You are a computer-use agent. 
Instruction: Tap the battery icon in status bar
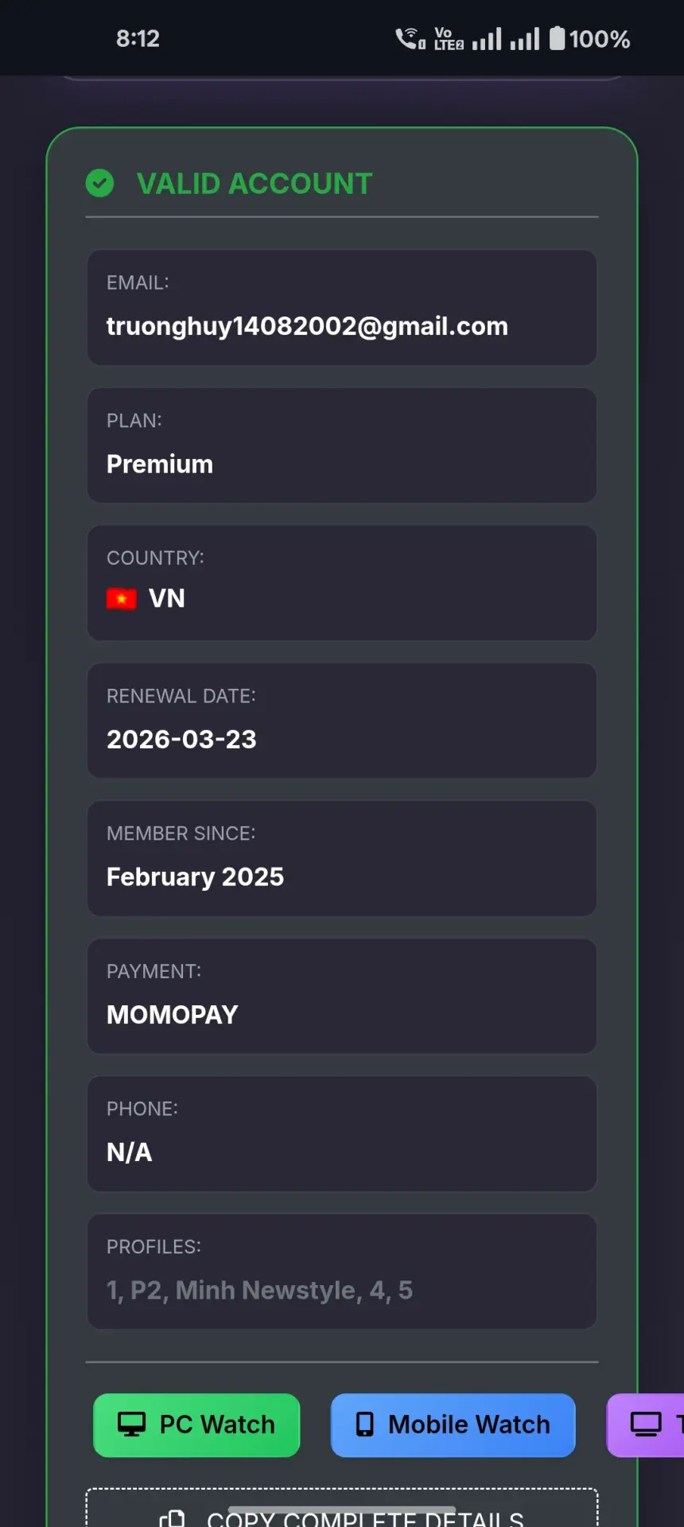[558, 38]
